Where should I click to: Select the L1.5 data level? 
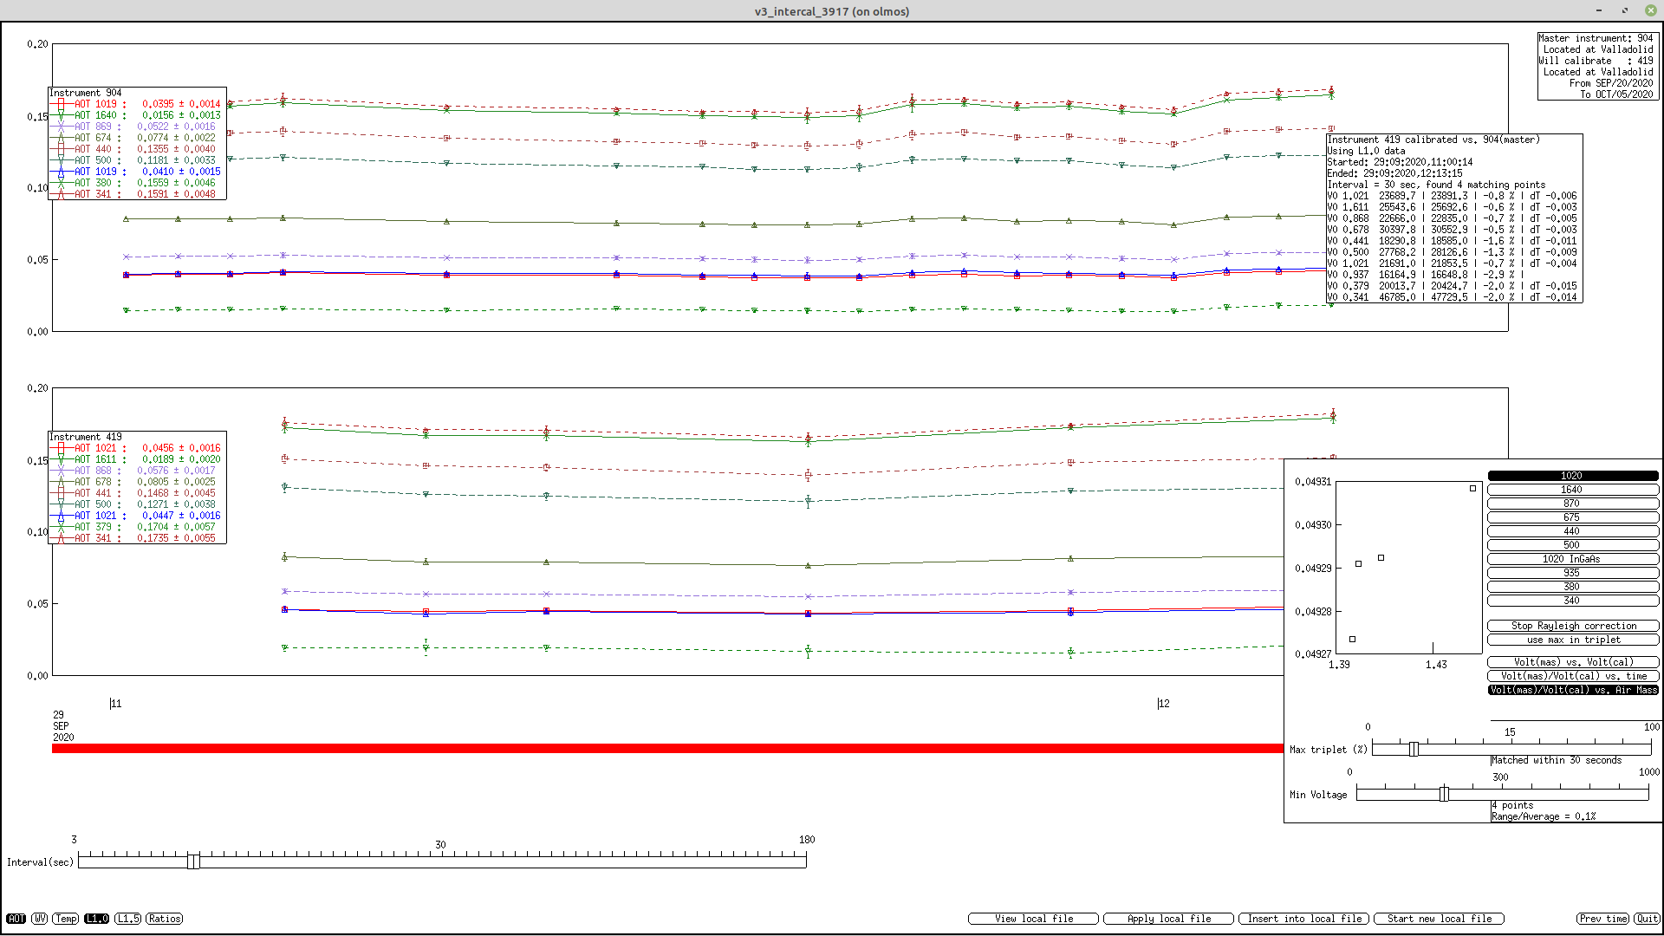(x=128, y=919)
